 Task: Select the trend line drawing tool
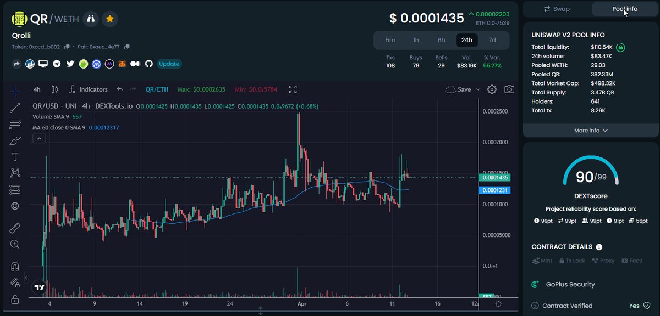(15, 108)
